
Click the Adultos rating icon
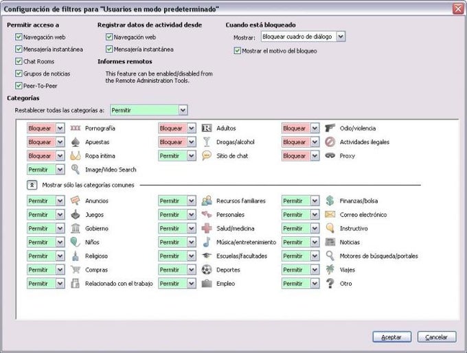[207, 128]
